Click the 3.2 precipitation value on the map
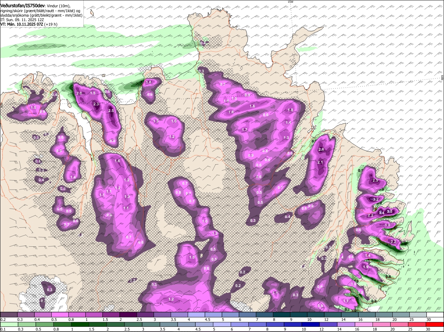444x332 pixels. (x=375, y=200)
